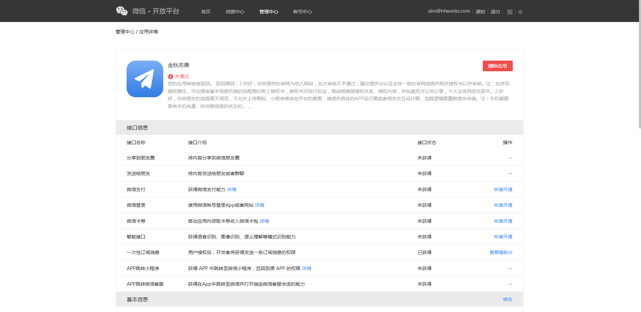
Task: Open 详情 link for 微信卡券
Action: 264,221
